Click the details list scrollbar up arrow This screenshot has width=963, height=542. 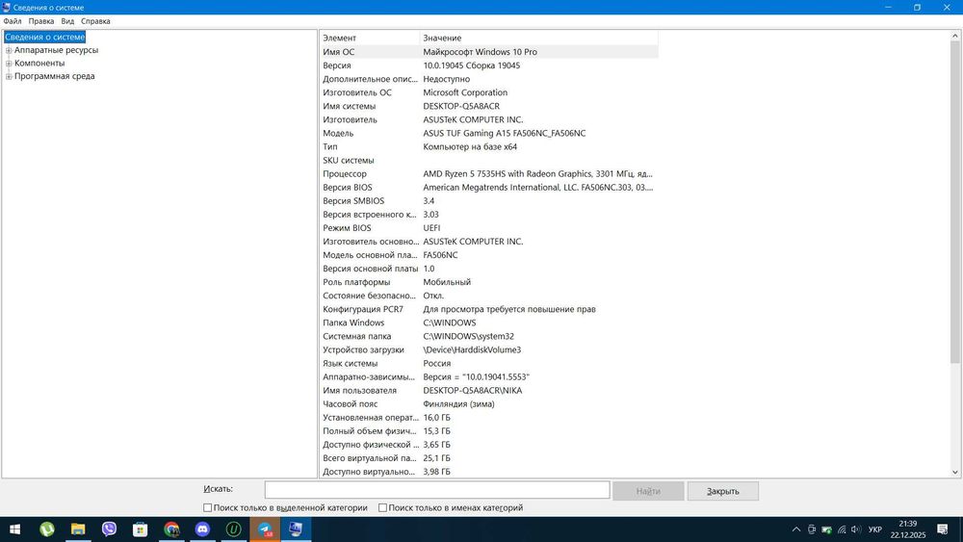[955, 37]
